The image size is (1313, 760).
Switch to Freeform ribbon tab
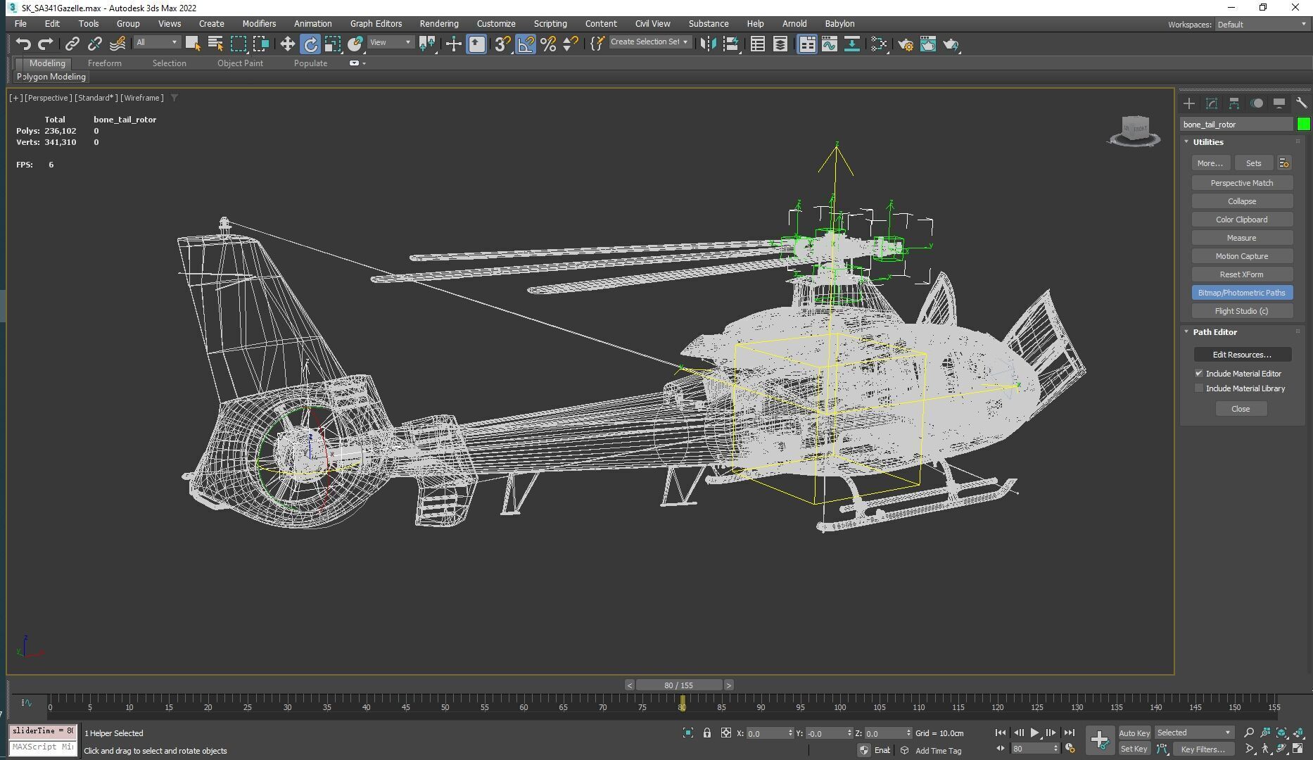click(x=105, y=63)
